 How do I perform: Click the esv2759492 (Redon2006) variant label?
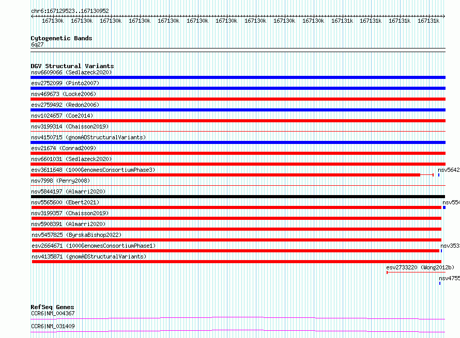(65, 105)
